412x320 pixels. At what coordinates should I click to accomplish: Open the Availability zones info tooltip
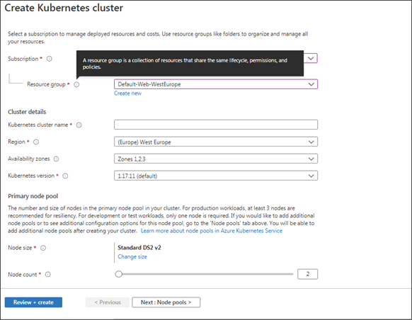click(56, 159)
